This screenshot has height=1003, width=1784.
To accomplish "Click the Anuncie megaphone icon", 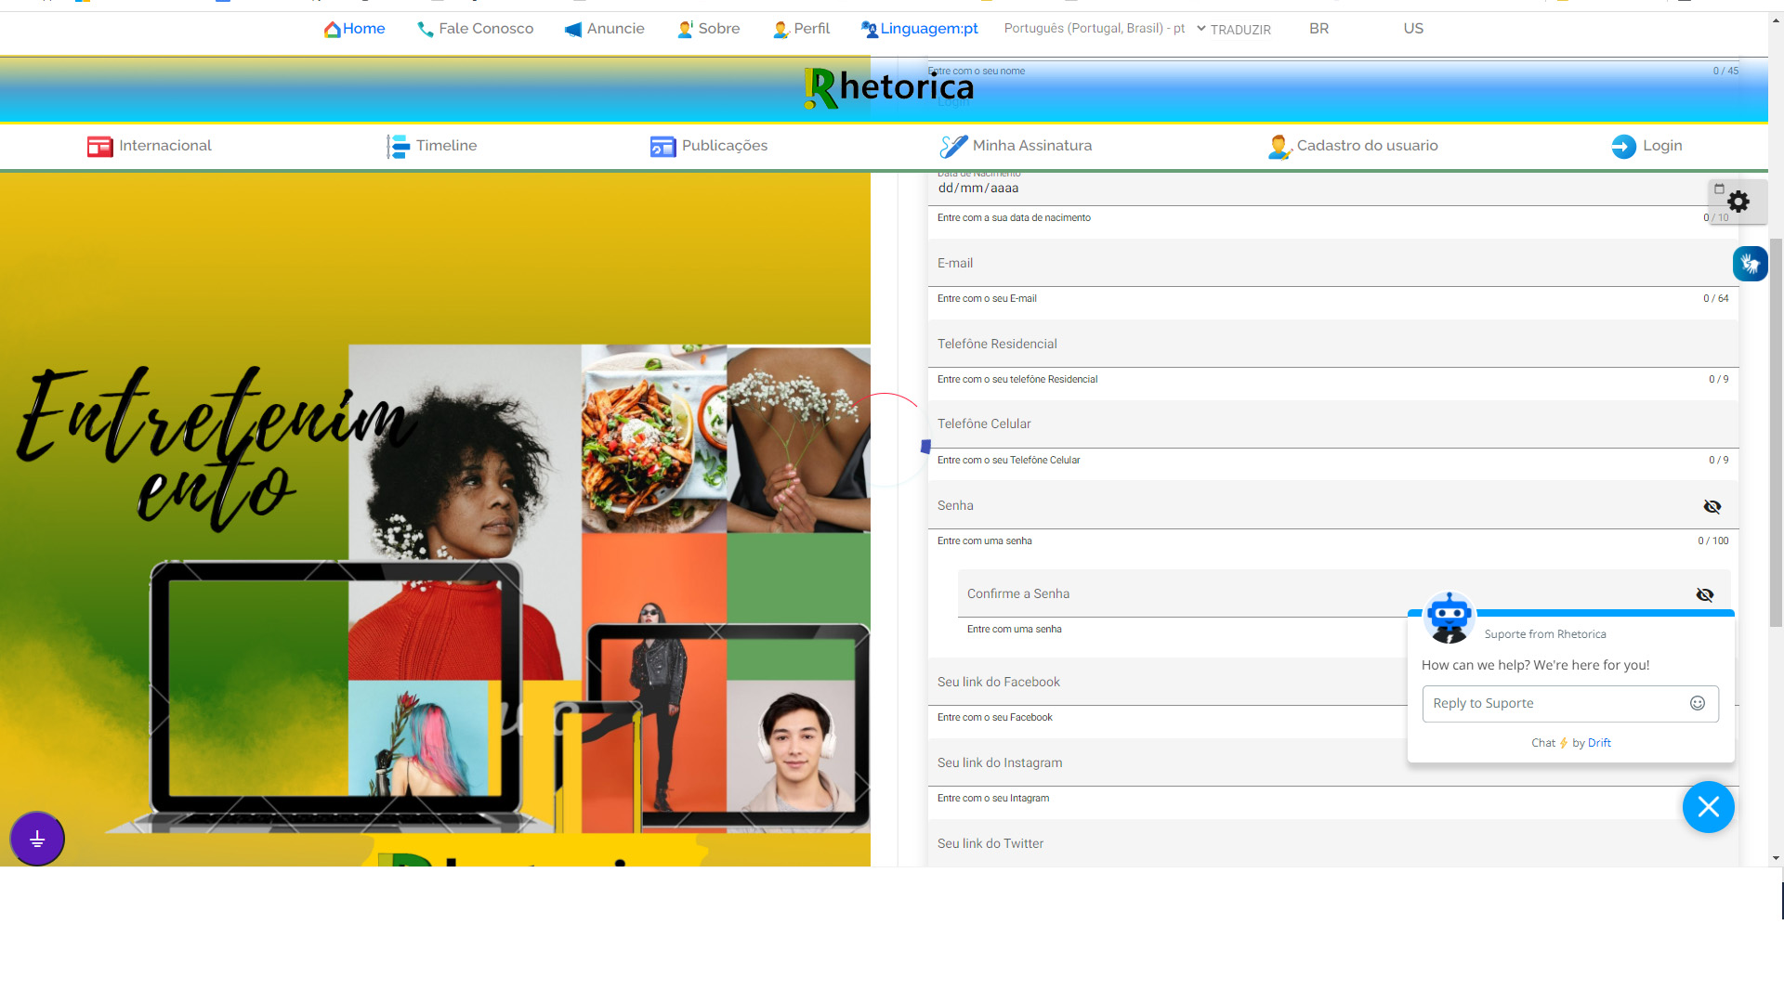I will (x=573, y=30).
